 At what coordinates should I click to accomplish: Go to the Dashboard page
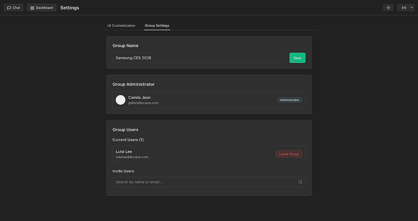click(42, 7)
